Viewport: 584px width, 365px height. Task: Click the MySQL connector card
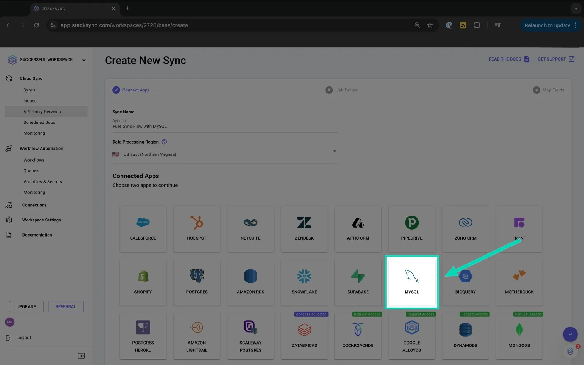click(x=412, y=282)
